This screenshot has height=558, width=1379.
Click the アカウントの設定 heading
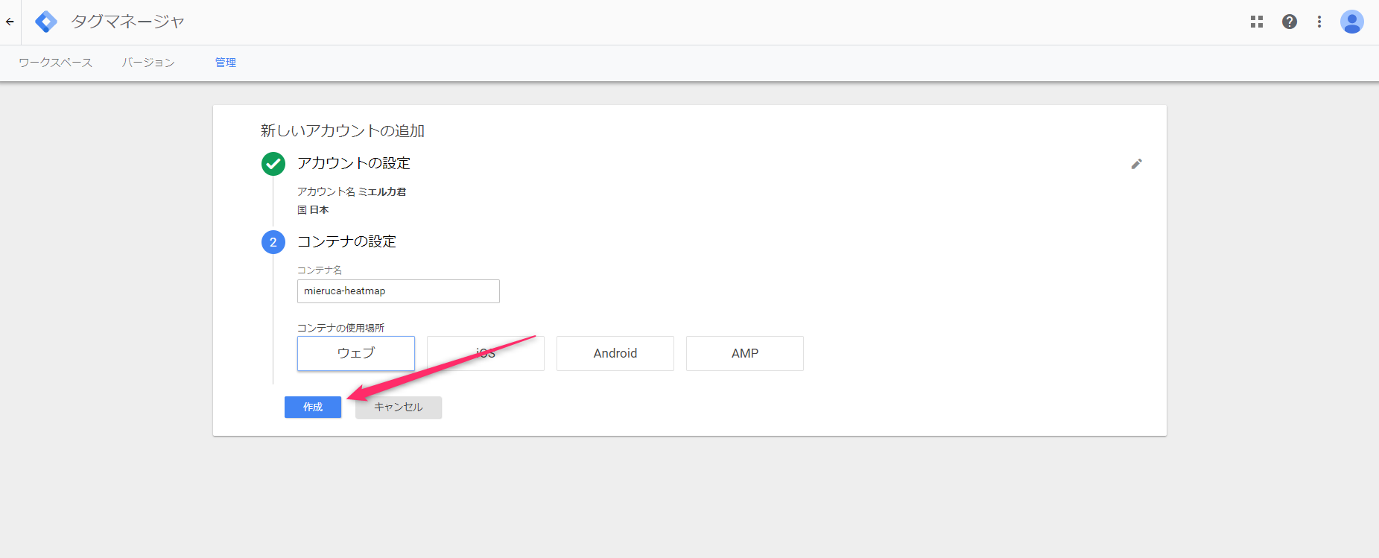(x=354, y=163)
